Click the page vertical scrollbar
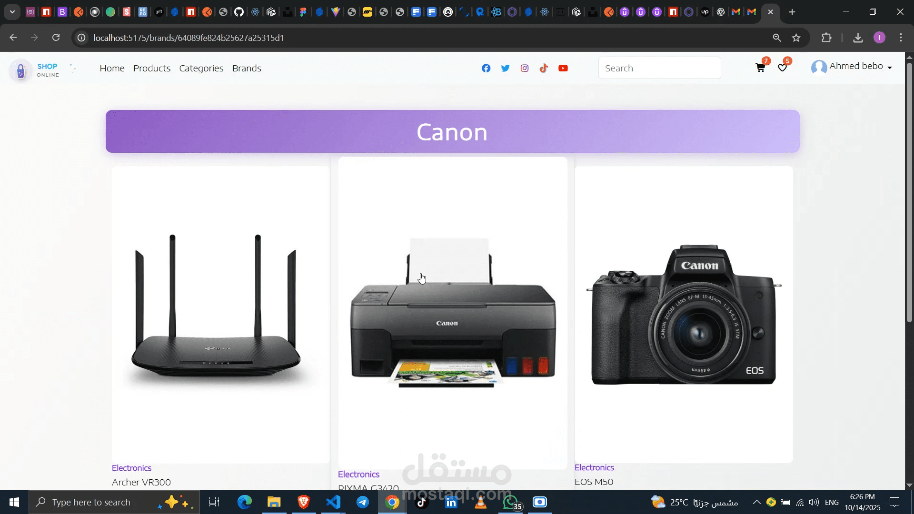 909,190
